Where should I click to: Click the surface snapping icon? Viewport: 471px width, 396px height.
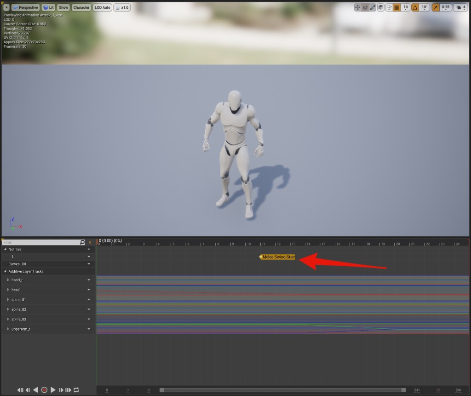pyautogui.click(x=389, y=7)
